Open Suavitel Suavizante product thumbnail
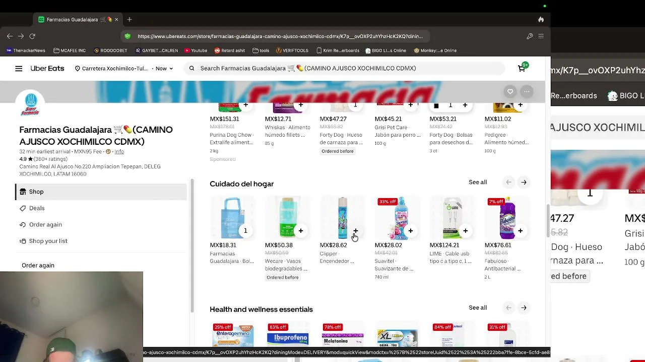This screenshot has width=645, height=362. point(398,218)
